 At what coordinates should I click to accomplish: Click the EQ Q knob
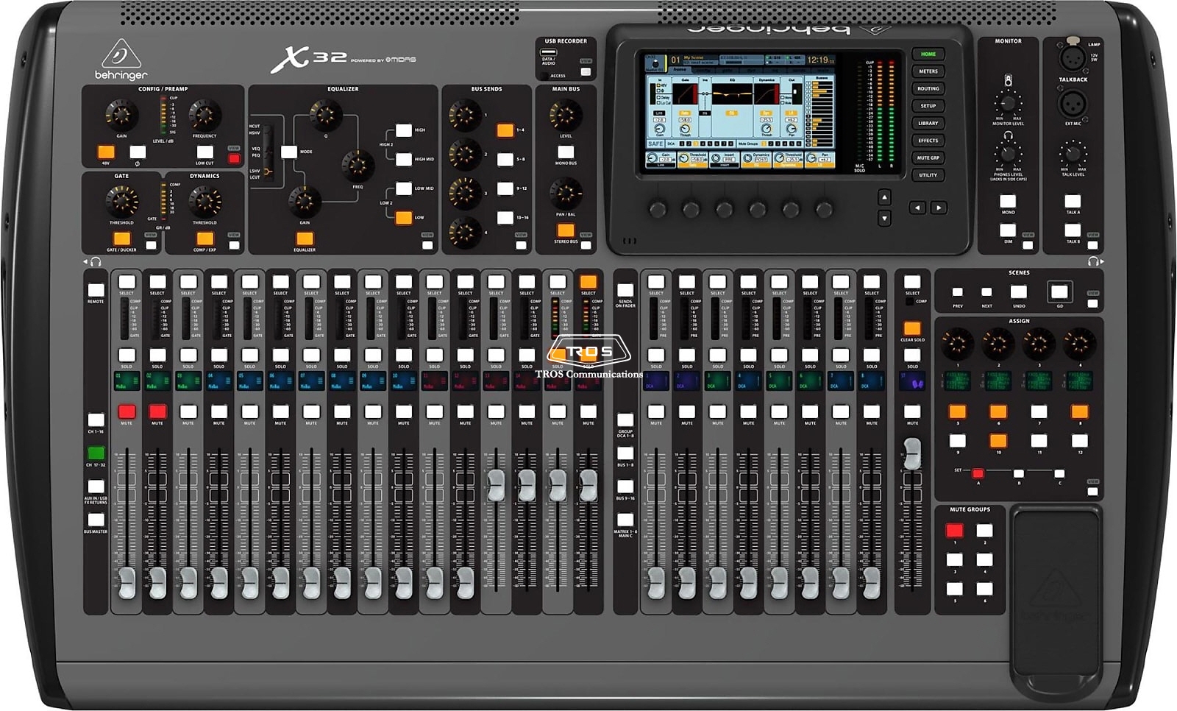point(326,114)
